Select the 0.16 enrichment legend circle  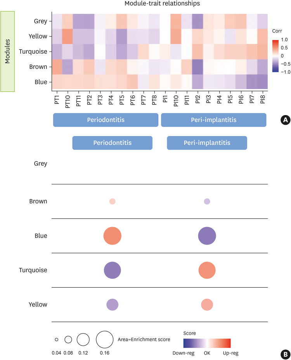click(x=104, y=339)
